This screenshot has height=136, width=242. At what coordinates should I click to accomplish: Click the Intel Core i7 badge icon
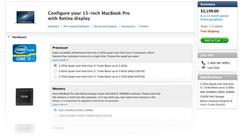25,53
